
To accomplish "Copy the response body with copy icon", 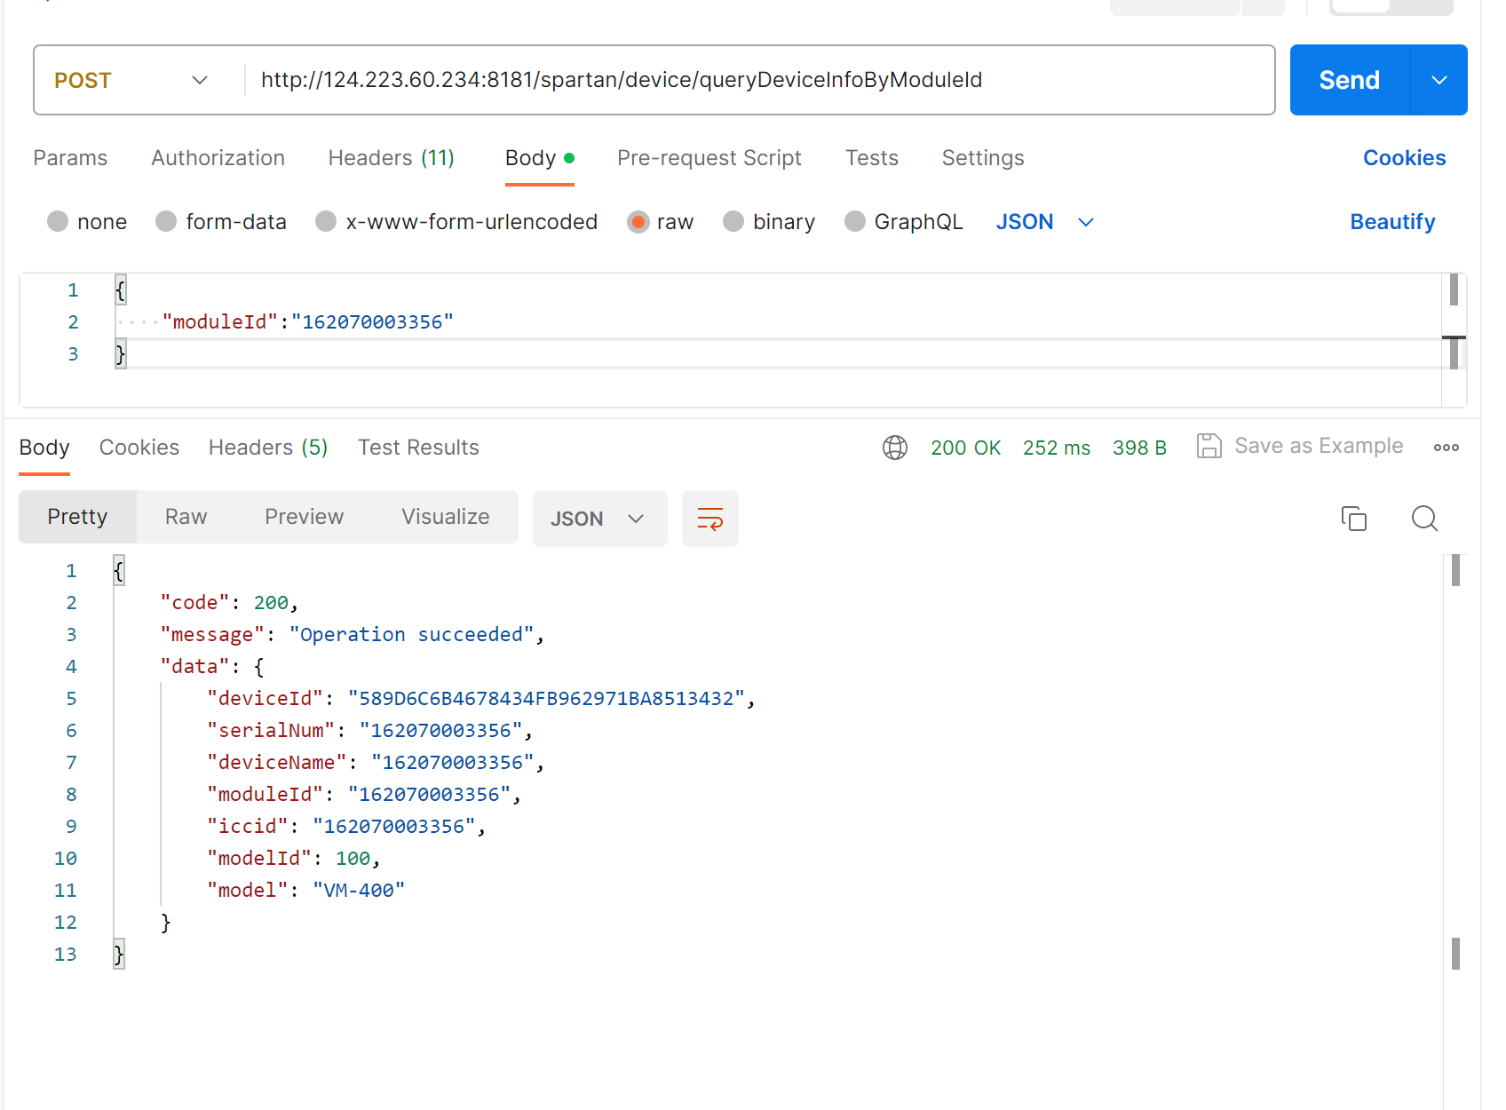I will 1353,519.
